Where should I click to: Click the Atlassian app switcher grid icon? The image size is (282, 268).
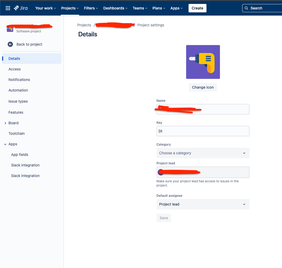(x=8, y=8)
